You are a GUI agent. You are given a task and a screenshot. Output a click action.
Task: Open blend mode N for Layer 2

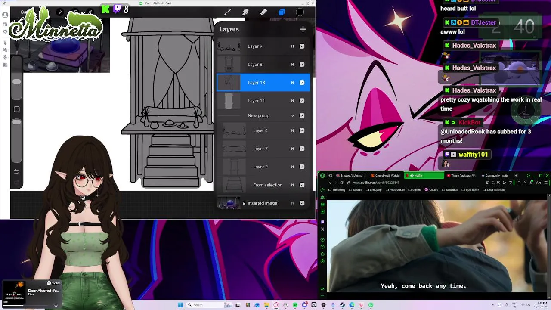292,167
